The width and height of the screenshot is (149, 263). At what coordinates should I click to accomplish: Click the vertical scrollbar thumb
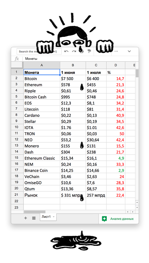[x=137, y=73]
